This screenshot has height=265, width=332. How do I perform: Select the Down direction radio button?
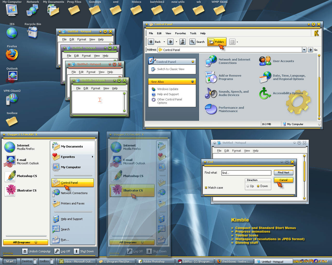click(x=262, y=186)
